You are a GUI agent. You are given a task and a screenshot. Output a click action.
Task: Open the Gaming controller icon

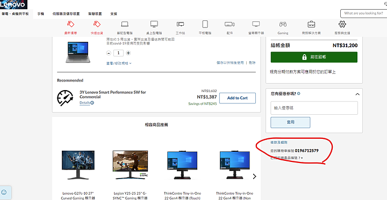coord(283,24)
